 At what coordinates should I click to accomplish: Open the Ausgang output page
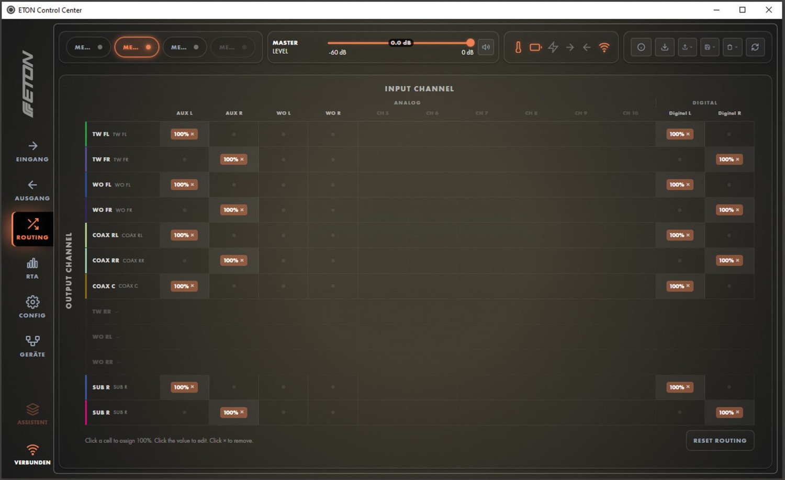[32, 190]
